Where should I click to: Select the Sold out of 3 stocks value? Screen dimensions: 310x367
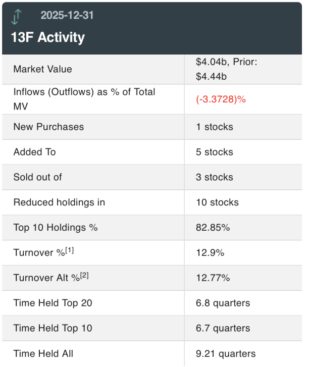click(x=215, y=177)
